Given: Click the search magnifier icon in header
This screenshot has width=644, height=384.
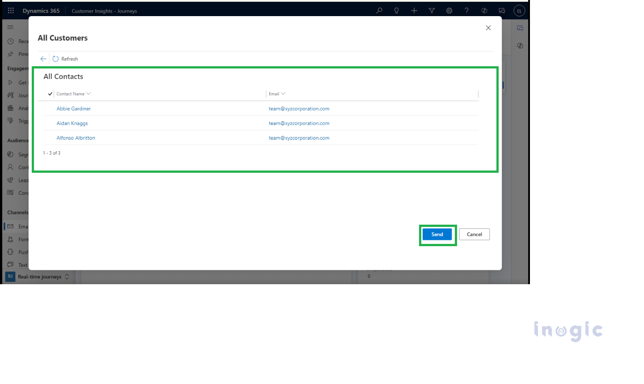Looking at the screenshot, I should point(379,11).
